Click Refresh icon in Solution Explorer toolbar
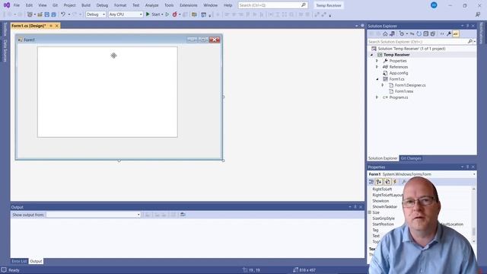The image size is (487, 274). point(419,33)
